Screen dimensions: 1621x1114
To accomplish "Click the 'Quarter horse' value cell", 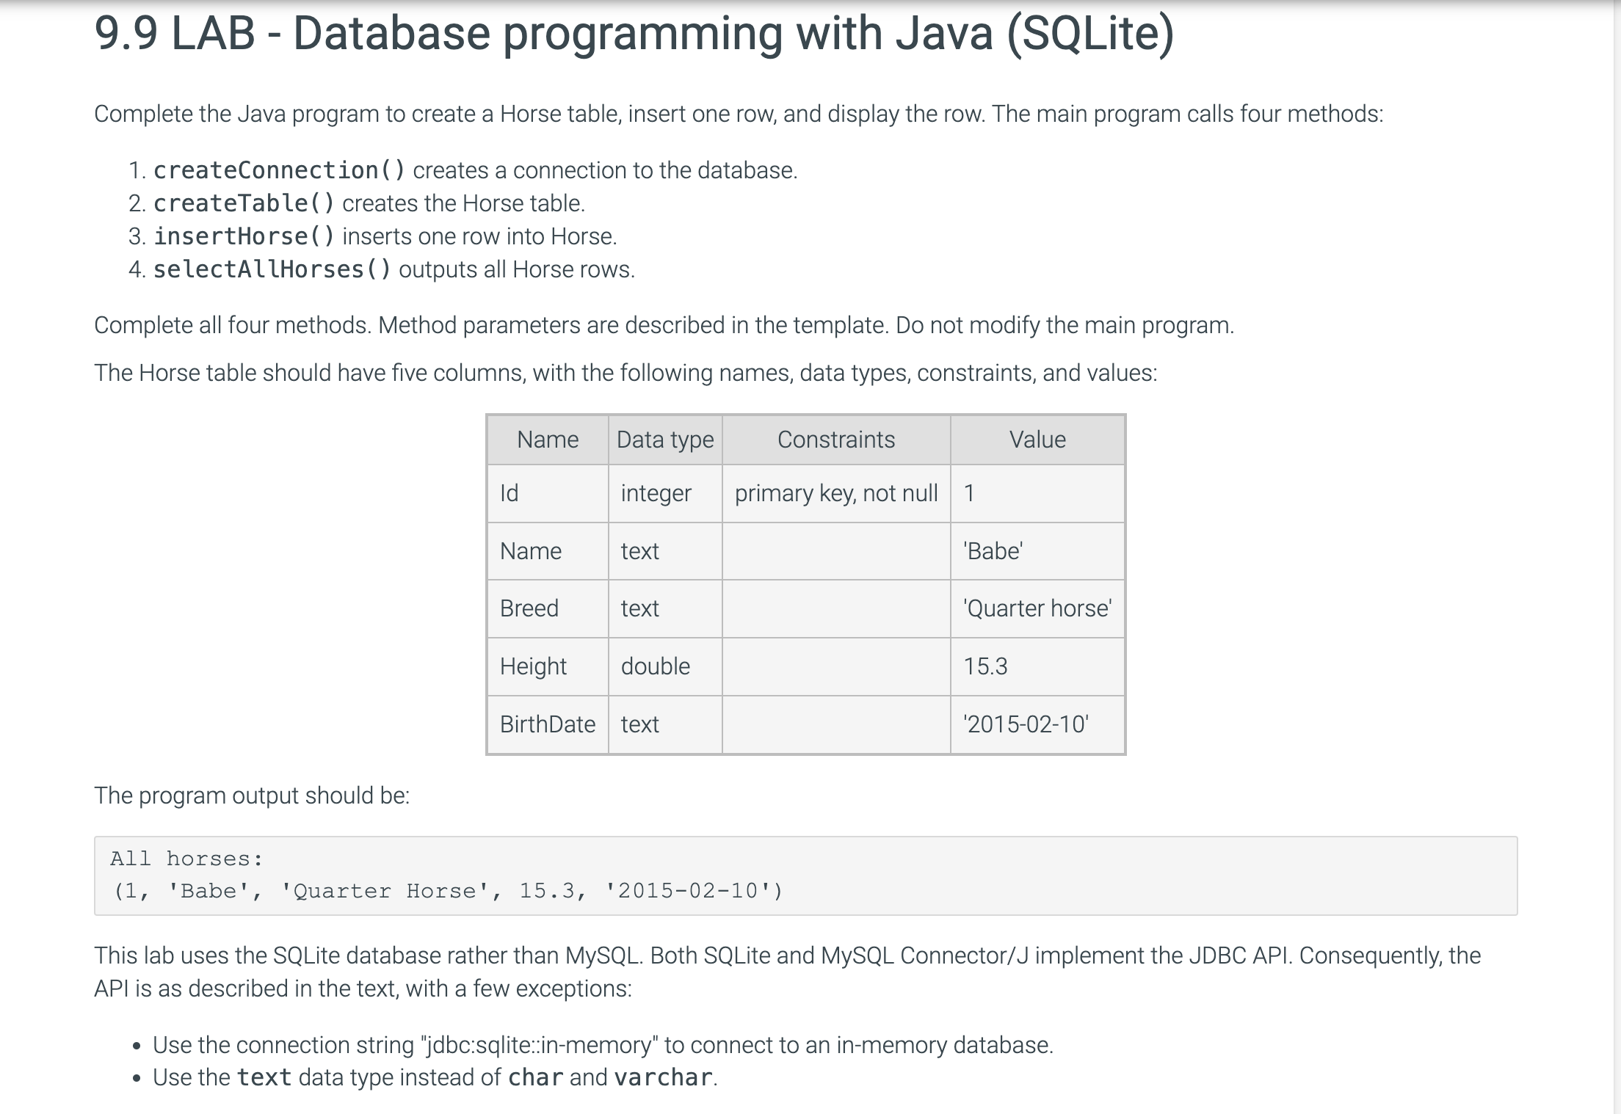I will [x=1037, y=608].
